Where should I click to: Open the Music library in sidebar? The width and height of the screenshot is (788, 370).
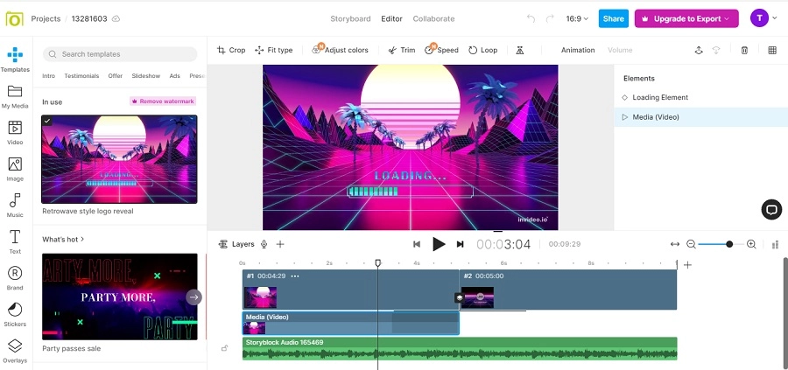tap(15, 205)
